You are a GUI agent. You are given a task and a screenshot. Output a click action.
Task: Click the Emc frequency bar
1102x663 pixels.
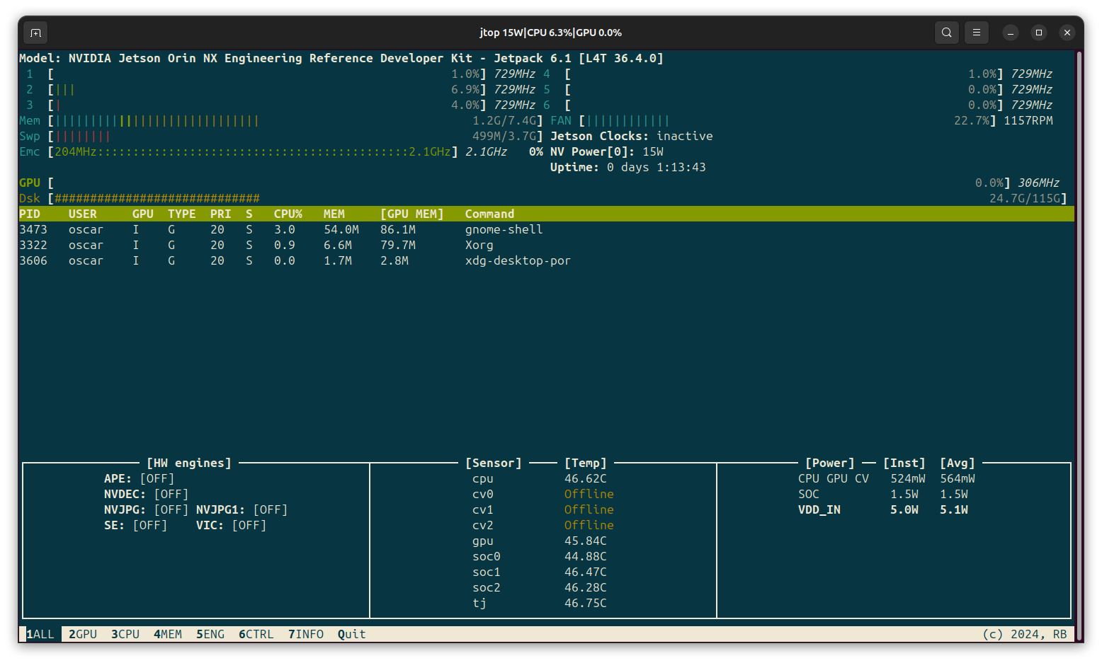point(253,151)
